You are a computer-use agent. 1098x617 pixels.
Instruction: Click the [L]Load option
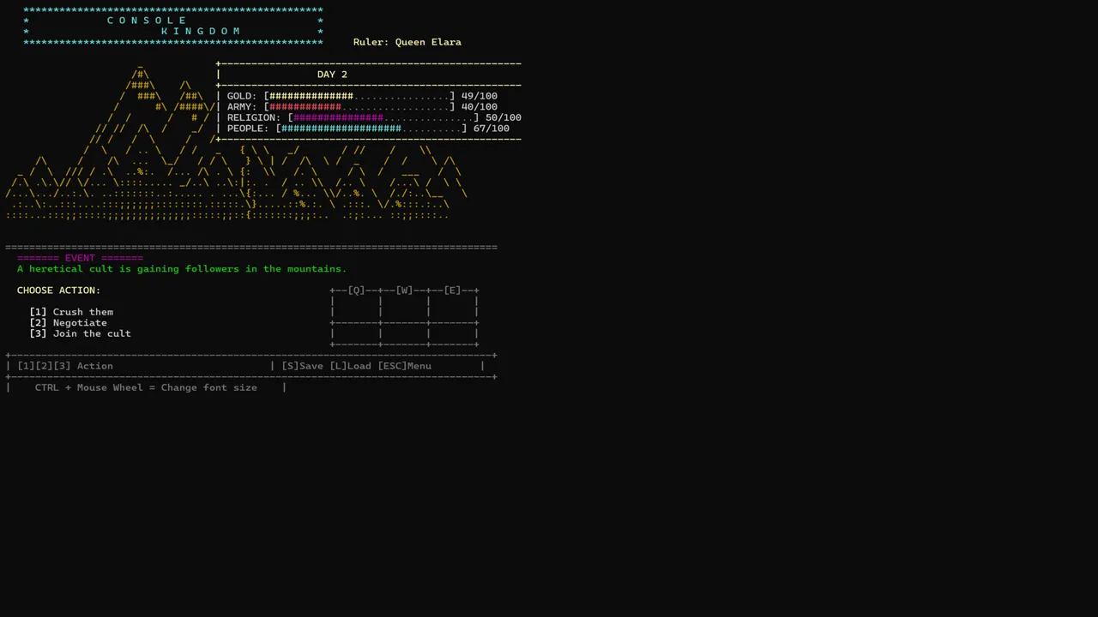coord(351,366)
